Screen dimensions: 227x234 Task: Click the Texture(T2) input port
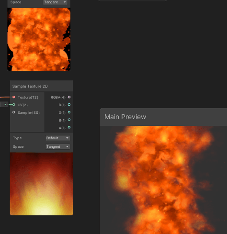tap(14, 97)
